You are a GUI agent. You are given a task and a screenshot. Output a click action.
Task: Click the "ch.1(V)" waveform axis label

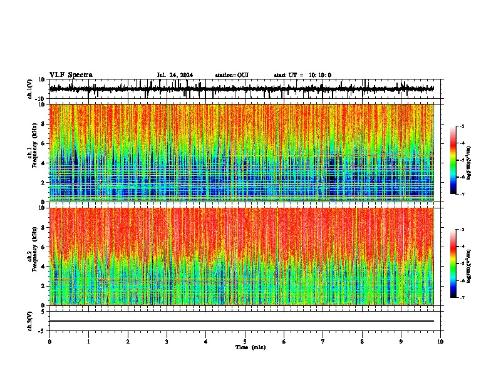pyautogui.click(x=30, y=89)
